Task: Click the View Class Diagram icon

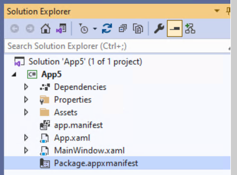Action: click(x=190, y=29)
